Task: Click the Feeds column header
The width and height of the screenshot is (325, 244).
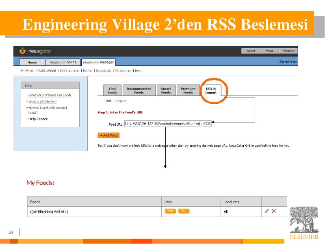Action: [x=94, y=202]
